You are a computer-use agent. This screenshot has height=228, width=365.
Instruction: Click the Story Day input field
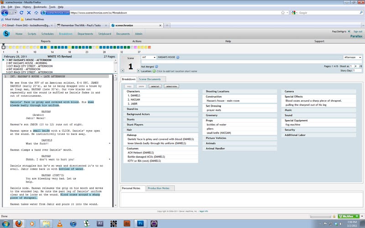point(357,71)
